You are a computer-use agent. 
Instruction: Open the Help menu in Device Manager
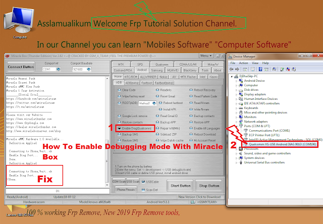(x=265, y=63)
